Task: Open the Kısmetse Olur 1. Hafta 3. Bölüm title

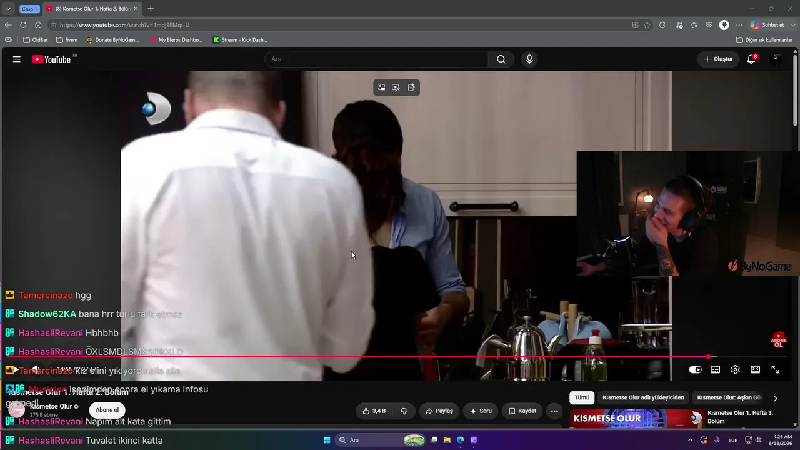Action: 740,417
